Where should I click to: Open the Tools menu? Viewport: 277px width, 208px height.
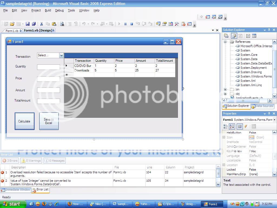click(x=71, y=10)
